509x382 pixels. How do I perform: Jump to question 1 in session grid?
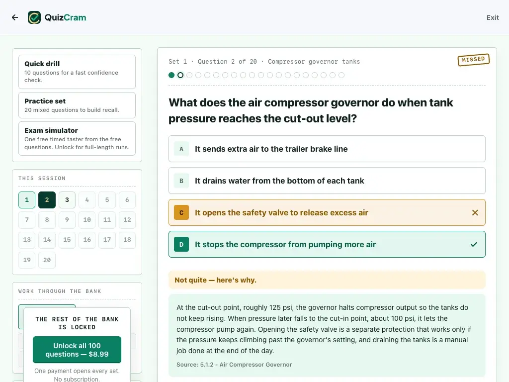point(27,200)
